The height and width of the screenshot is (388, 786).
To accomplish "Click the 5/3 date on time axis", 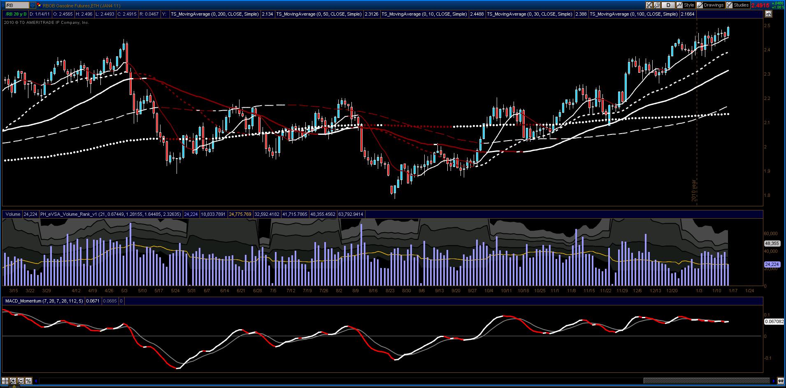I will [x=124, y=291].
